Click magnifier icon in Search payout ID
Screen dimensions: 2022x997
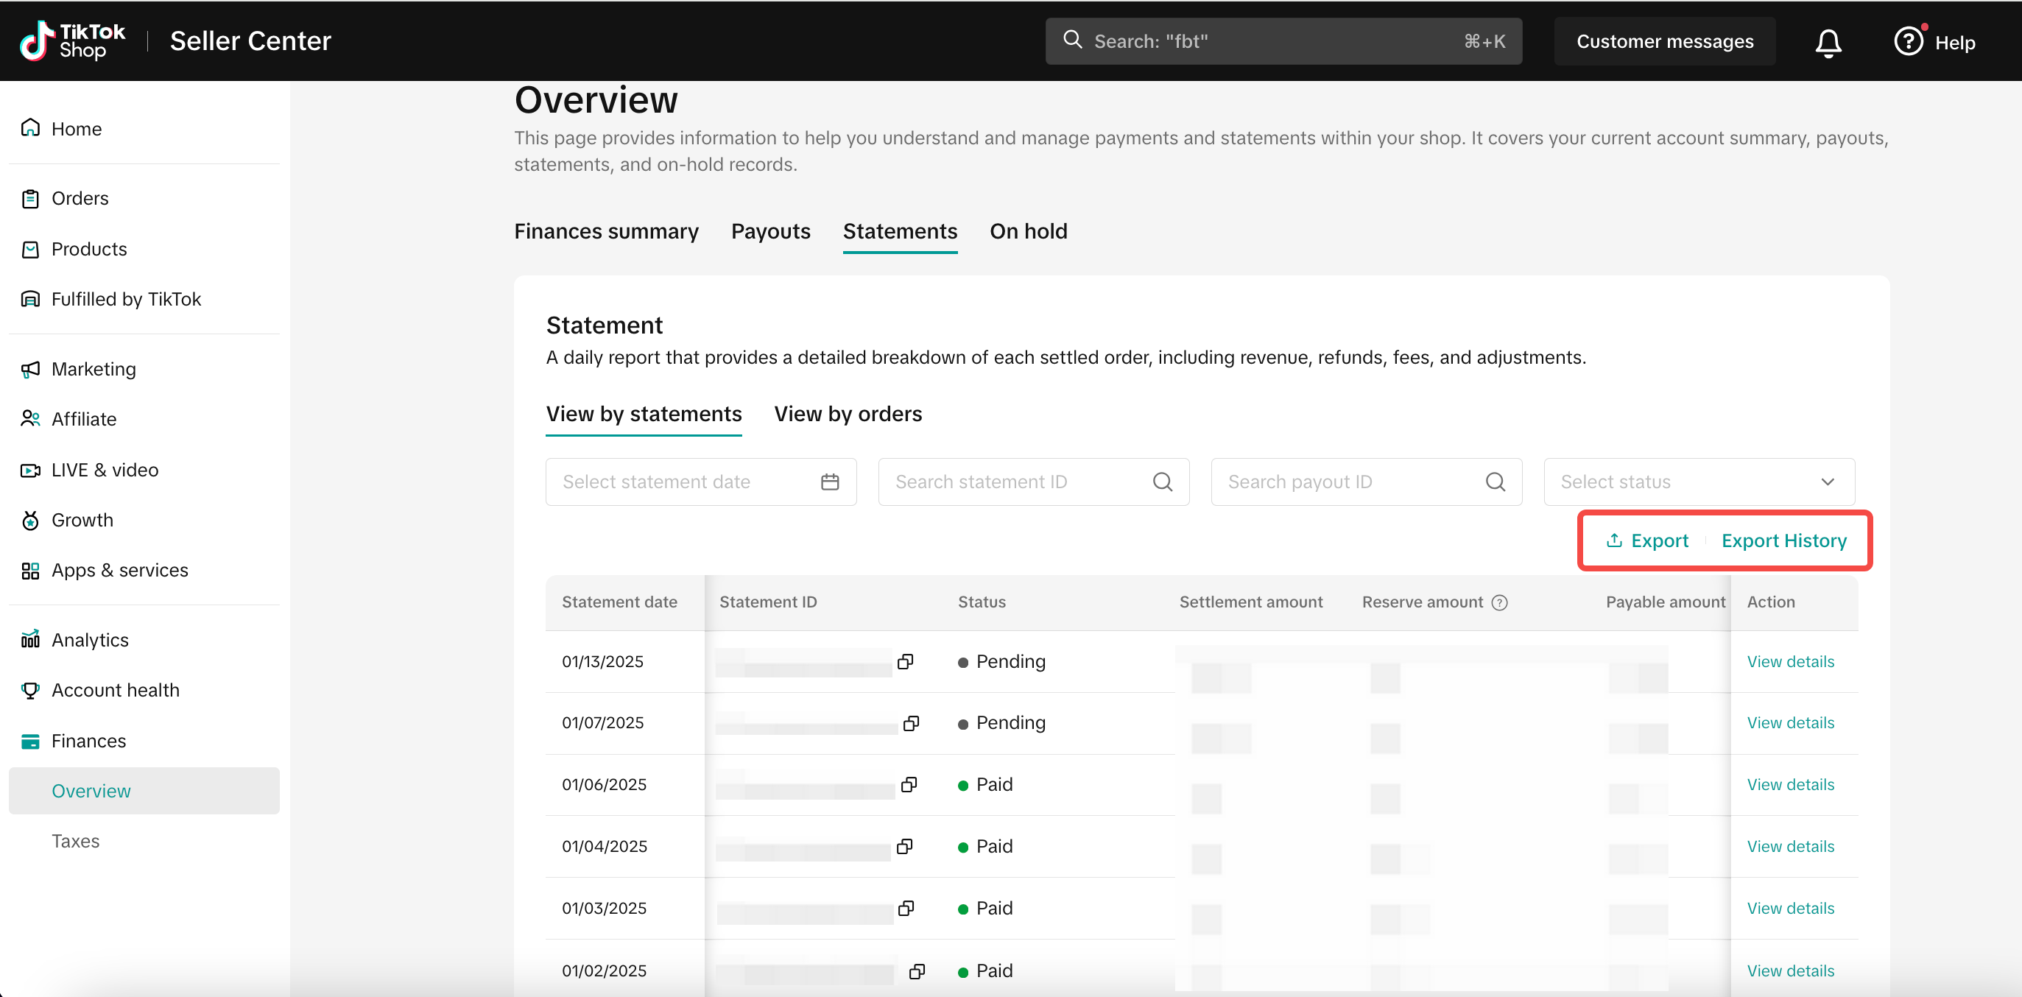[x=1495, y=482]
